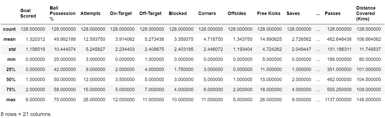
Task: Select the Saves column header
Action: click(x=293, y=13)
